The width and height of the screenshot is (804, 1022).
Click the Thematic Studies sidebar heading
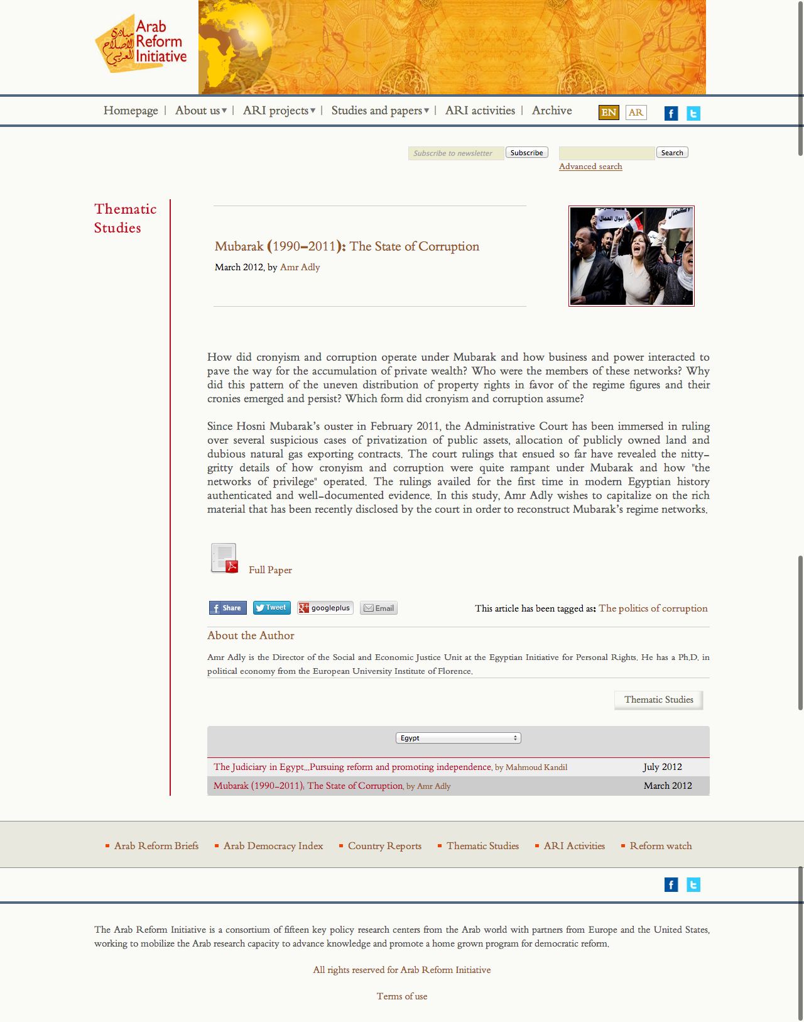(x=126, y=218)
